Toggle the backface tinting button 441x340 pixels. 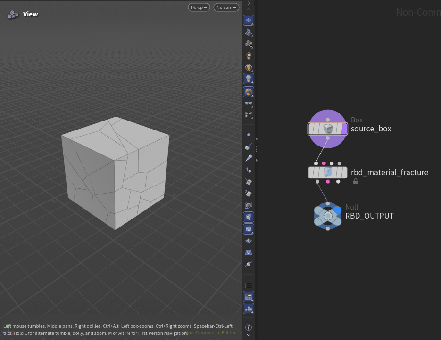click(x=249, y=217)
